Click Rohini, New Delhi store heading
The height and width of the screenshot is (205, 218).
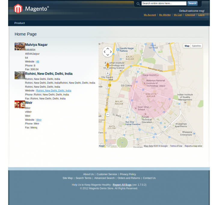pyautogui.click(x=49, y=74)
